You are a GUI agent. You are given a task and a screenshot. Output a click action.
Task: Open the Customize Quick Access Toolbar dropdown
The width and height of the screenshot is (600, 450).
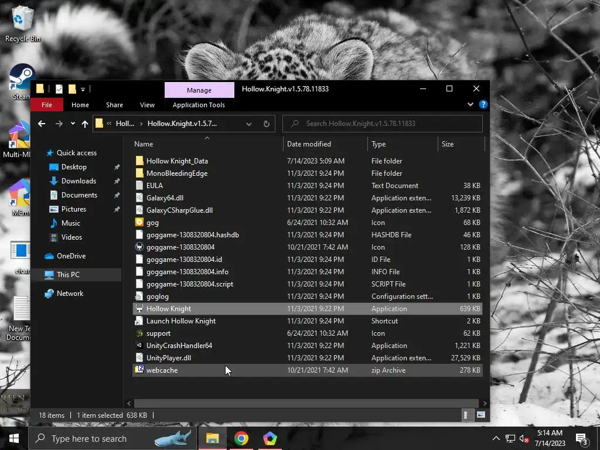click(83, 90)
